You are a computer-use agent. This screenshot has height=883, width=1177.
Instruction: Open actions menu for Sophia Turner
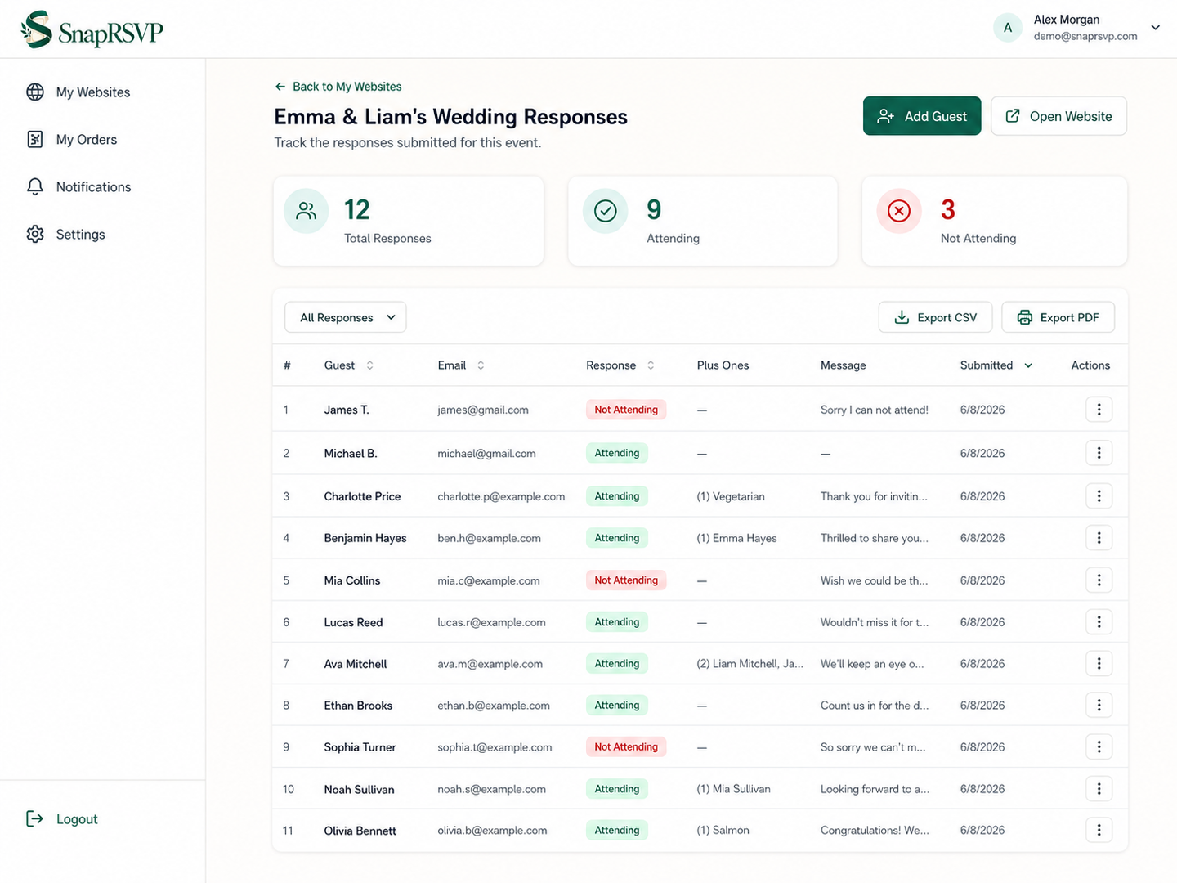(1099, 747)
